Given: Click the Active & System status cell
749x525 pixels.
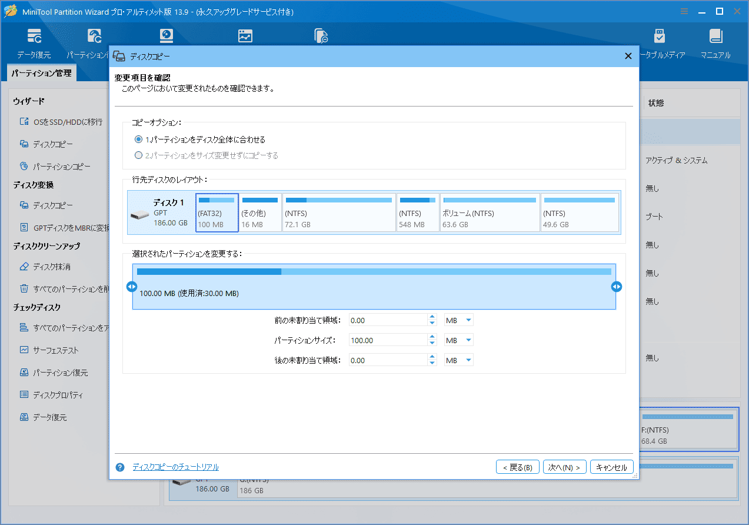Looking at the screenshot, I should 677,161.
